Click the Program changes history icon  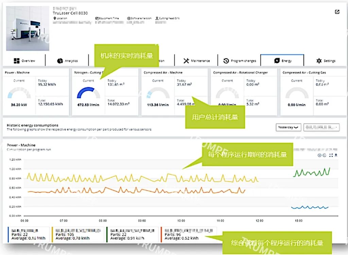[x=226, y=61]
